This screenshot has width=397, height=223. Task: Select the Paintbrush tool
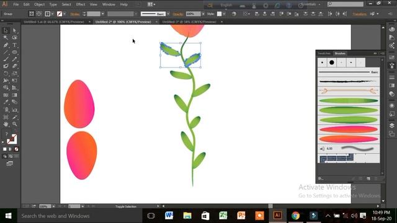pos(6,59)
